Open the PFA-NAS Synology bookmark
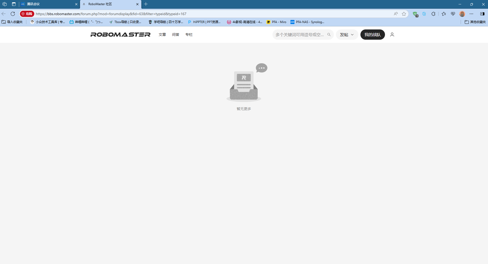488x264 pixels. (x=307, y=22)
